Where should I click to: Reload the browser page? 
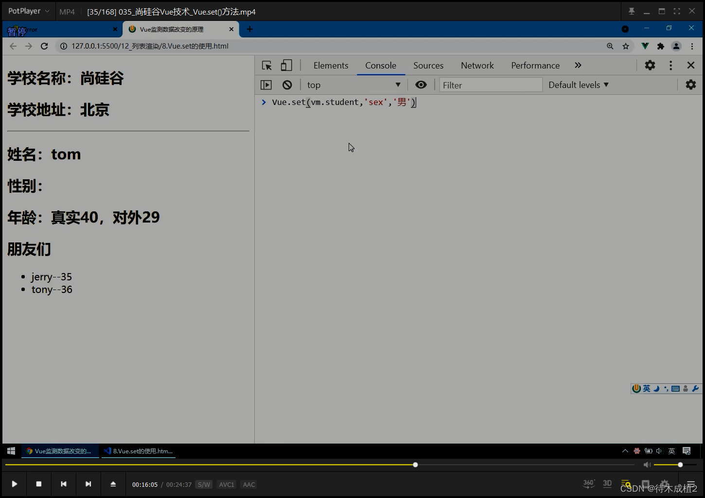click(44, 46)
